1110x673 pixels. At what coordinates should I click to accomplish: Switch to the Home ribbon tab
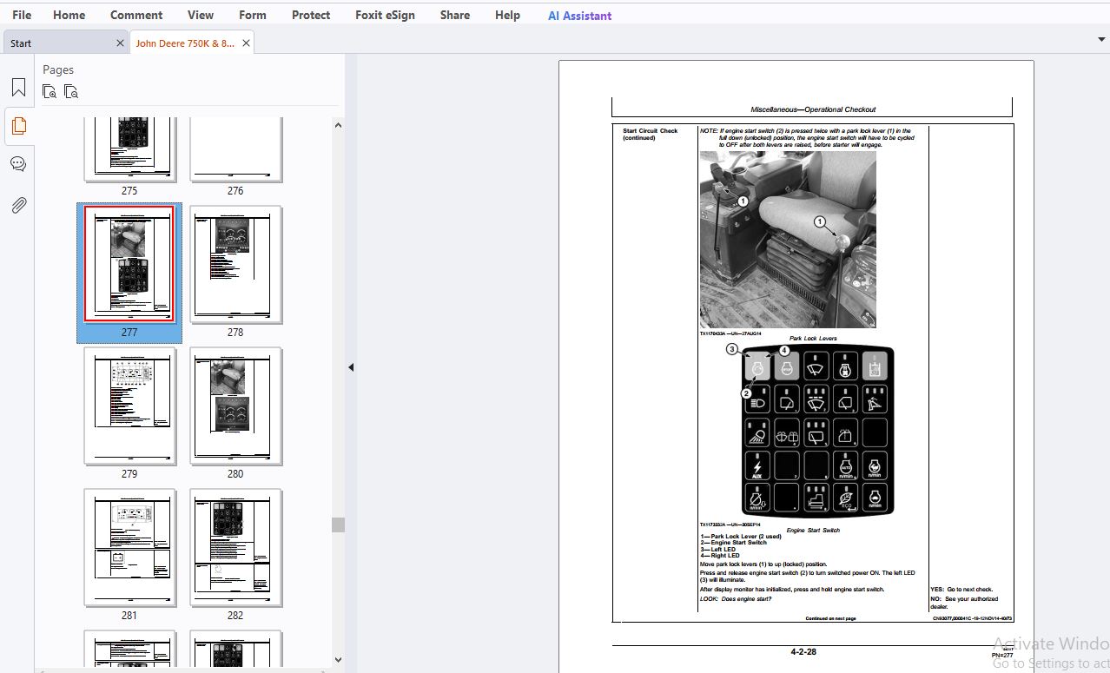point(69,15)
